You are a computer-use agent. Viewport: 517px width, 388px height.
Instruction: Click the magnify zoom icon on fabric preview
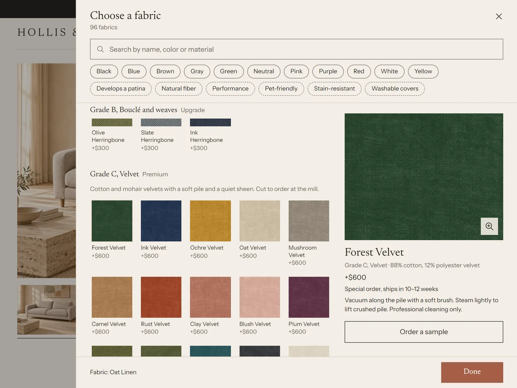[489, 226]
